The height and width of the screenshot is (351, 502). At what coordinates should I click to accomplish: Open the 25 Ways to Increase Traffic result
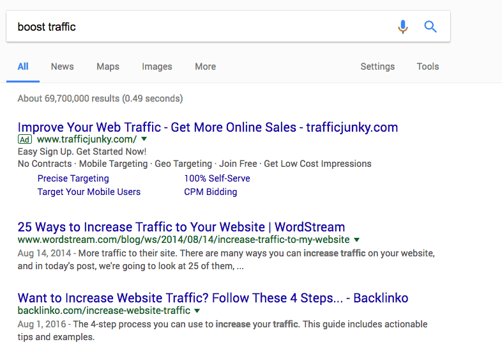click(x=181, y=227)
